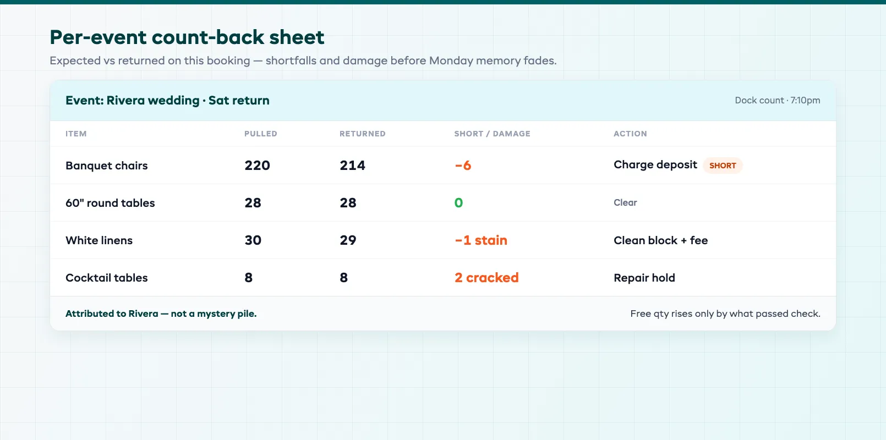Click the SHORT badge on Banquet chairs
The image size is (886, 440).
click(x=723, y=166)
